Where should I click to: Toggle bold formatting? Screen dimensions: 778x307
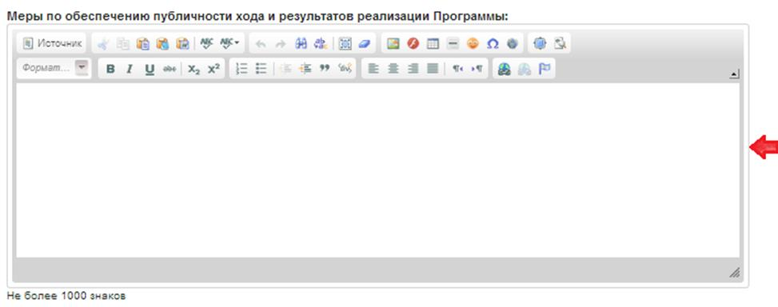point(110,69)
